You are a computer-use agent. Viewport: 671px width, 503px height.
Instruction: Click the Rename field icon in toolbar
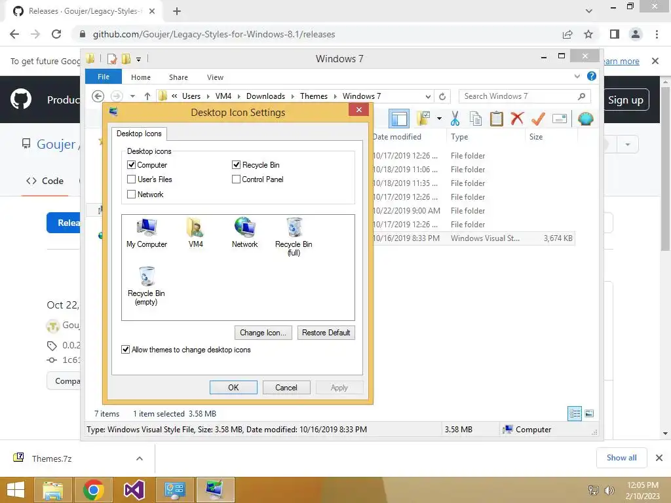560,119
